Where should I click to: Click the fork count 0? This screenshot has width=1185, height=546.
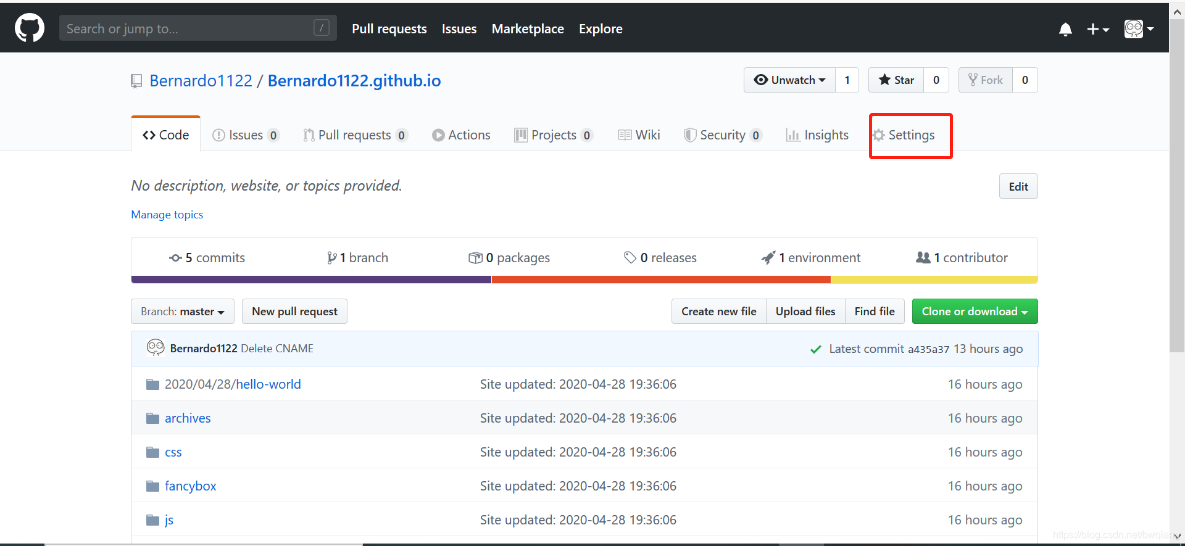(1025, 80)
